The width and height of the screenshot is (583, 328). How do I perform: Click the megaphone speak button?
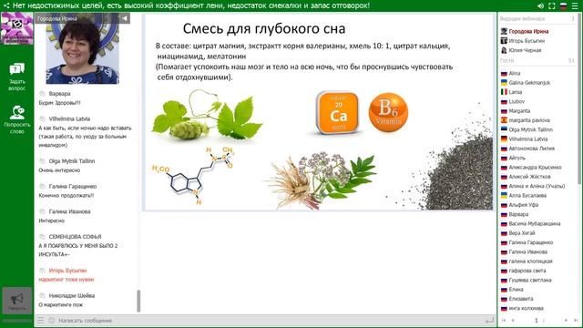[x=17, y=301]
